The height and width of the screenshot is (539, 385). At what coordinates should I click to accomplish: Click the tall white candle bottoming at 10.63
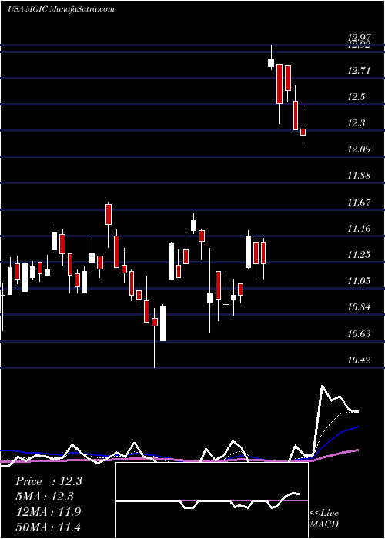163,323
